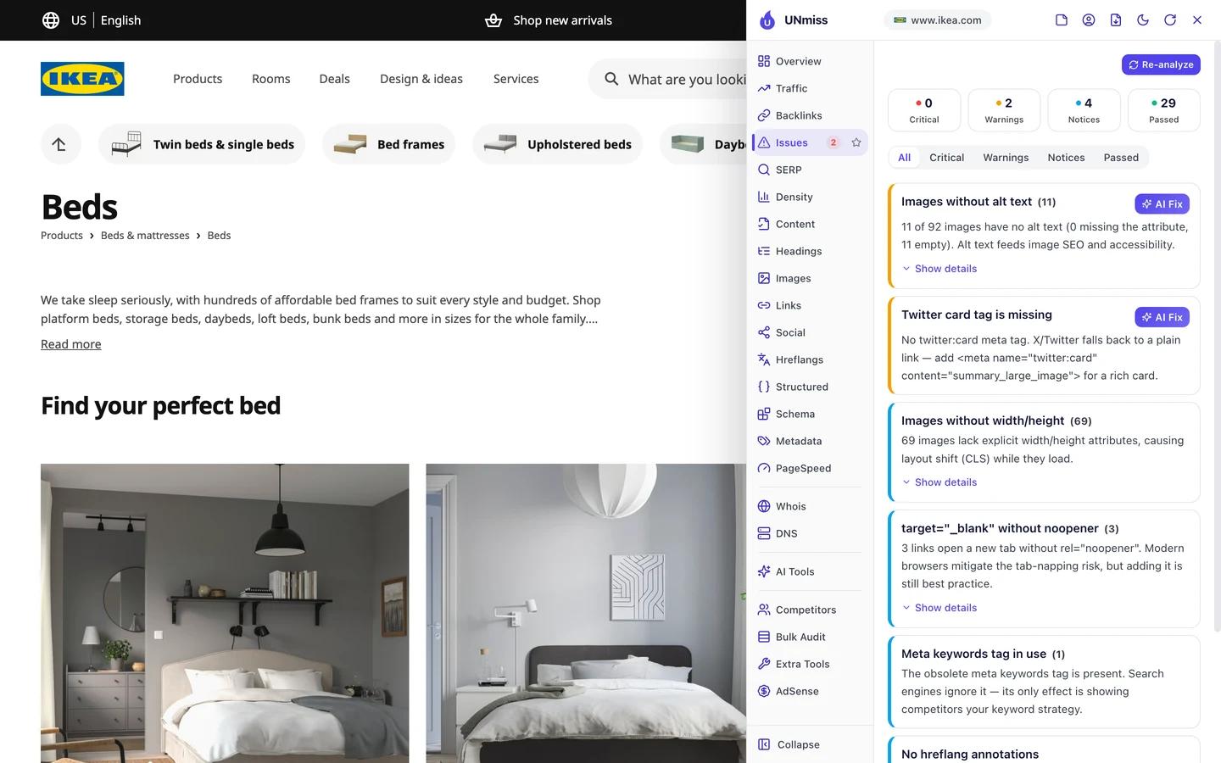The width and height of the screenshot is (1221, 763).
Task: Click the Beds & mattresses breadcrumb
Action: (145, 236)
